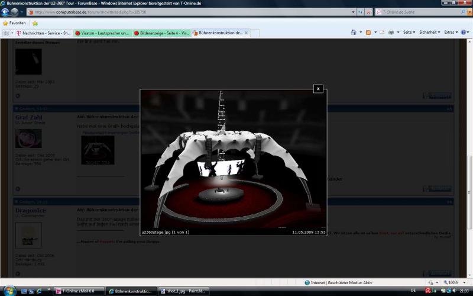
Task: Open the page zoom level 100% control
Action: tap(453, 282)
